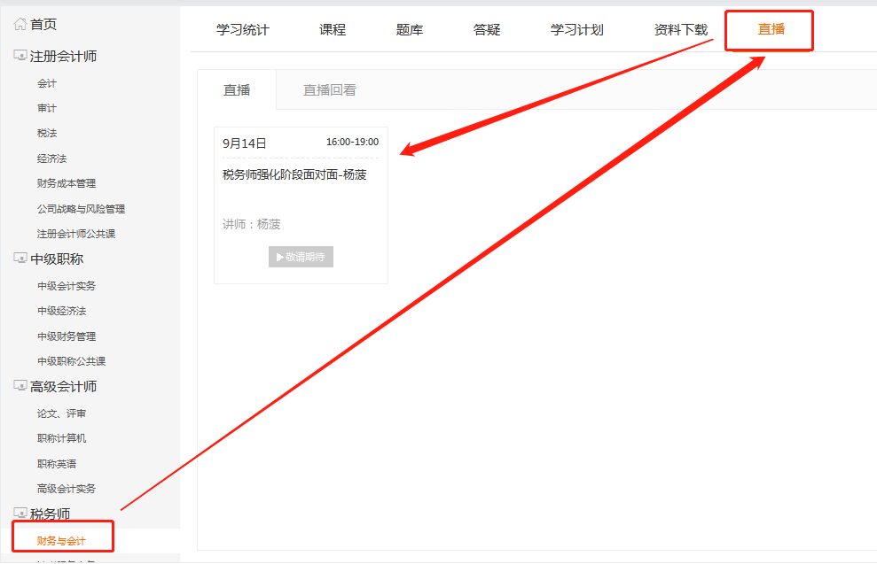The image size is (877, 564).
Task: Click the monitor icon beside 注册会计师
Action: (x=18, y=55)
